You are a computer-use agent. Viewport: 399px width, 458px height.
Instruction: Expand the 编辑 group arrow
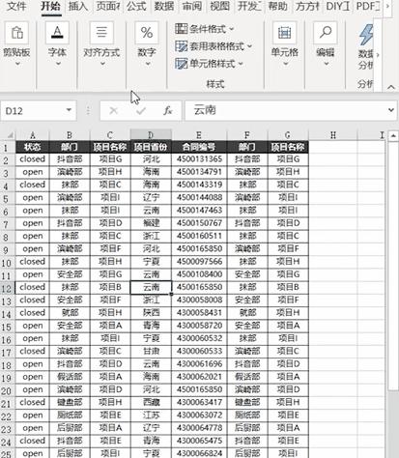(x=326, y=64)
